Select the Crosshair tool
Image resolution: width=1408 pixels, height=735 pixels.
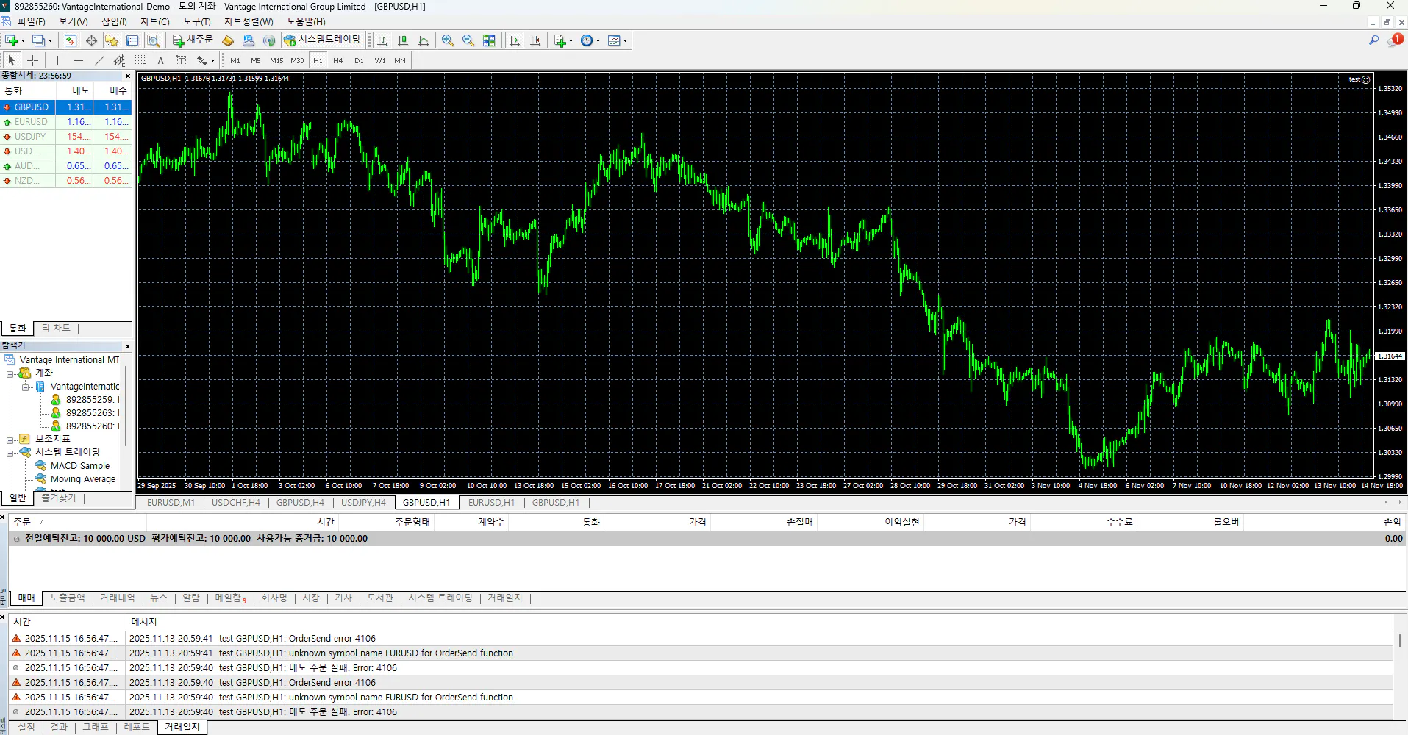(x=32, y=60)
